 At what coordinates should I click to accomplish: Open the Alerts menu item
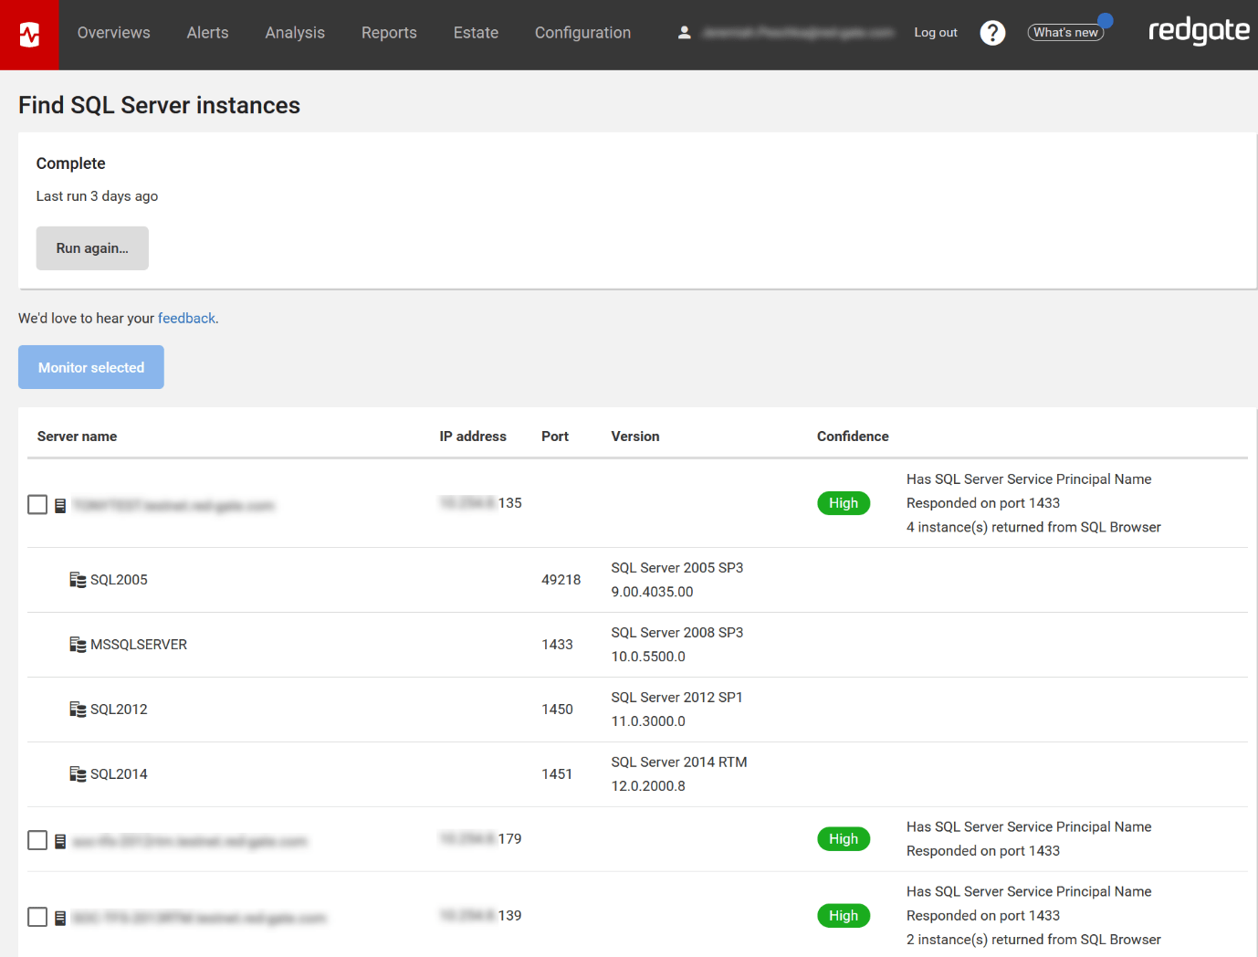pyautogui.click(x=207, y=33)
